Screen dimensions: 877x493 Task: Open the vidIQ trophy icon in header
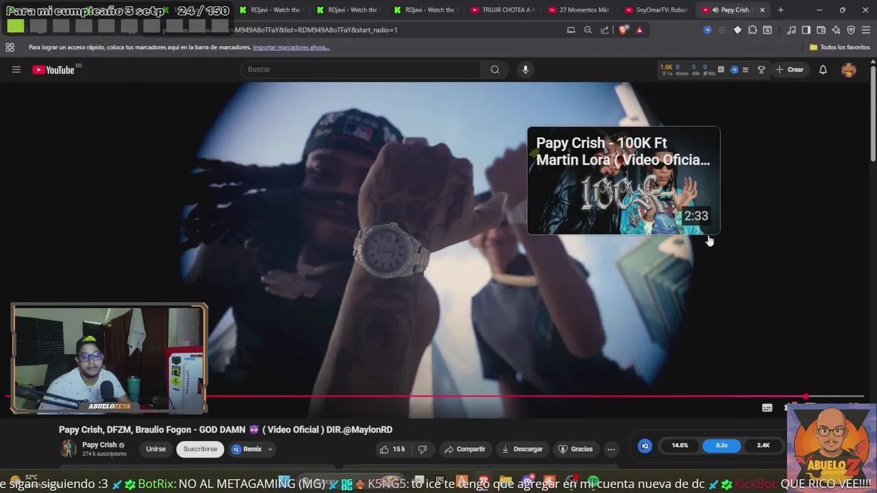(761, 69)
